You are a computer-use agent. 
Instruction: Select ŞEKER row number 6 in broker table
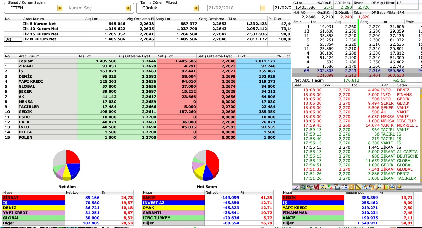(147, 92)
